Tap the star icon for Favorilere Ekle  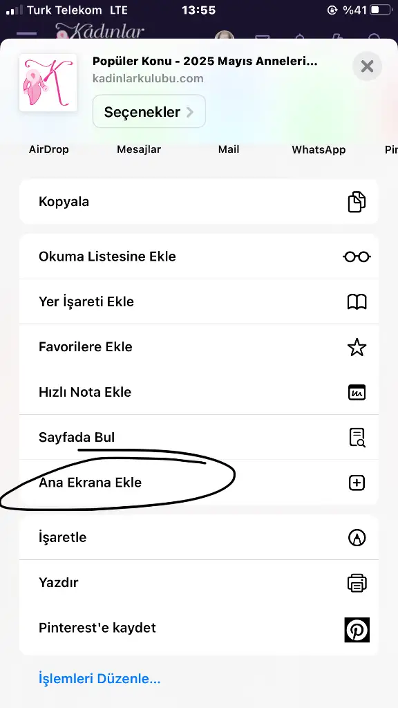[x=357, y=347]
